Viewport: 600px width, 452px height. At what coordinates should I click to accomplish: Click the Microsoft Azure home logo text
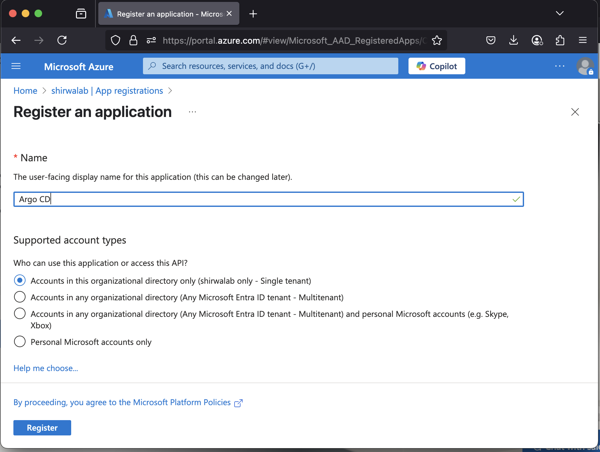point(79,67)
